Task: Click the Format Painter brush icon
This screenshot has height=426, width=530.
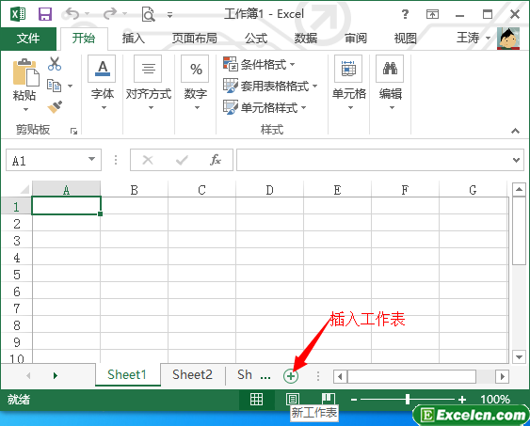Action: tap(55, 107)
